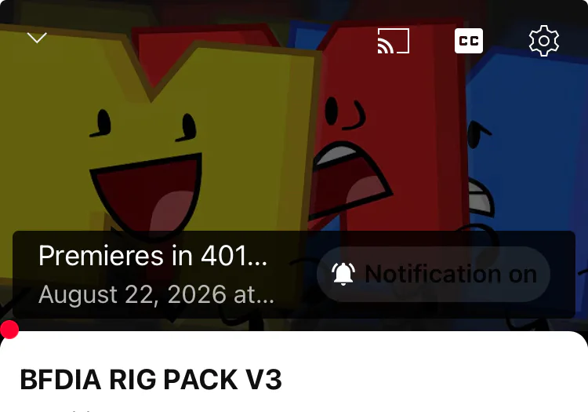Turn off the Notification on reminder

(434, 274)
